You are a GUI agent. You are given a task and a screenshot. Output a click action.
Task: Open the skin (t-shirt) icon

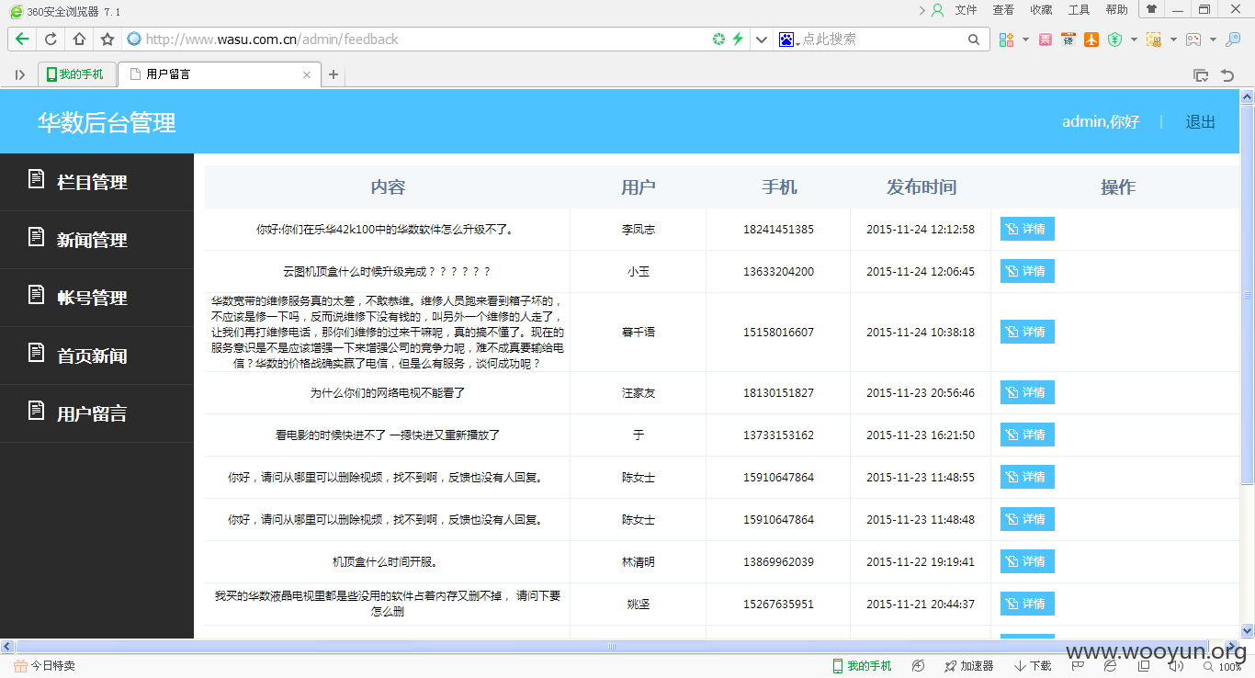pos(1150,9)
